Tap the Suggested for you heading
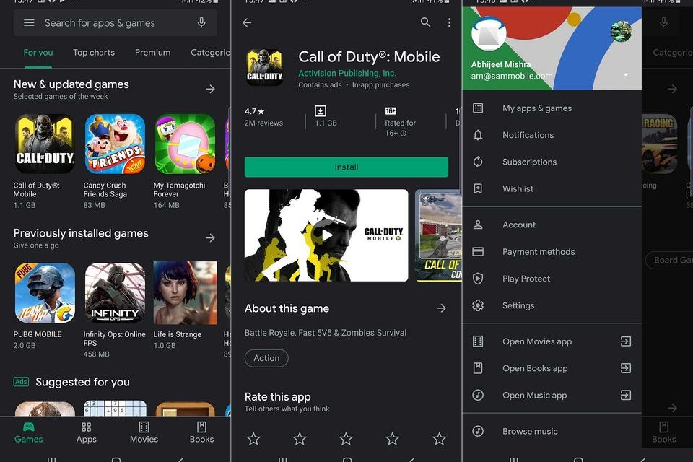 coord(82,382)
